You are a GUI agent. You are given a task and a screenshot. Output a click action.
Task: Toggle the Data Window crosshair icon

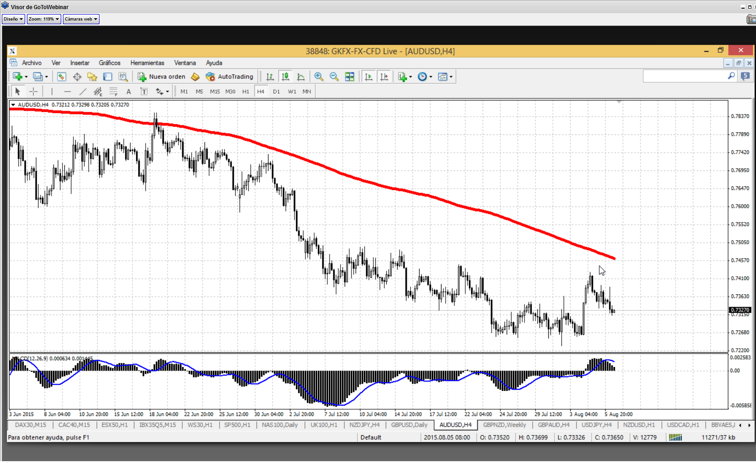point(77,77)
